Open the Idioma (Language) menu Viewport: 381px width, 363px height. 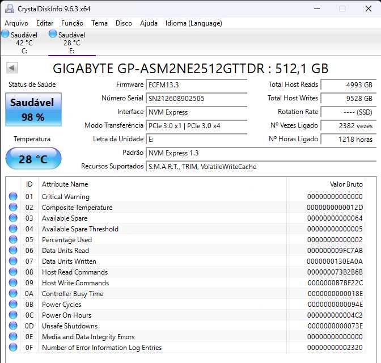click(194, 23)
